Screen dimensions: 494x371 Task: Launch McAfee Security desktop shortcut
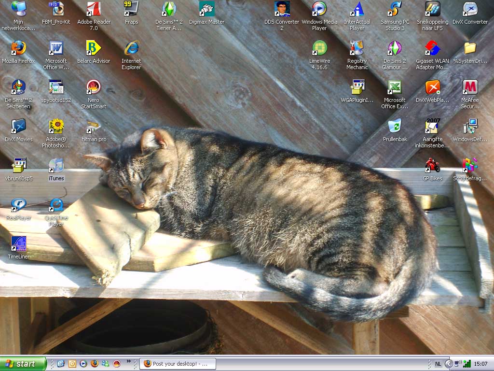470,94
